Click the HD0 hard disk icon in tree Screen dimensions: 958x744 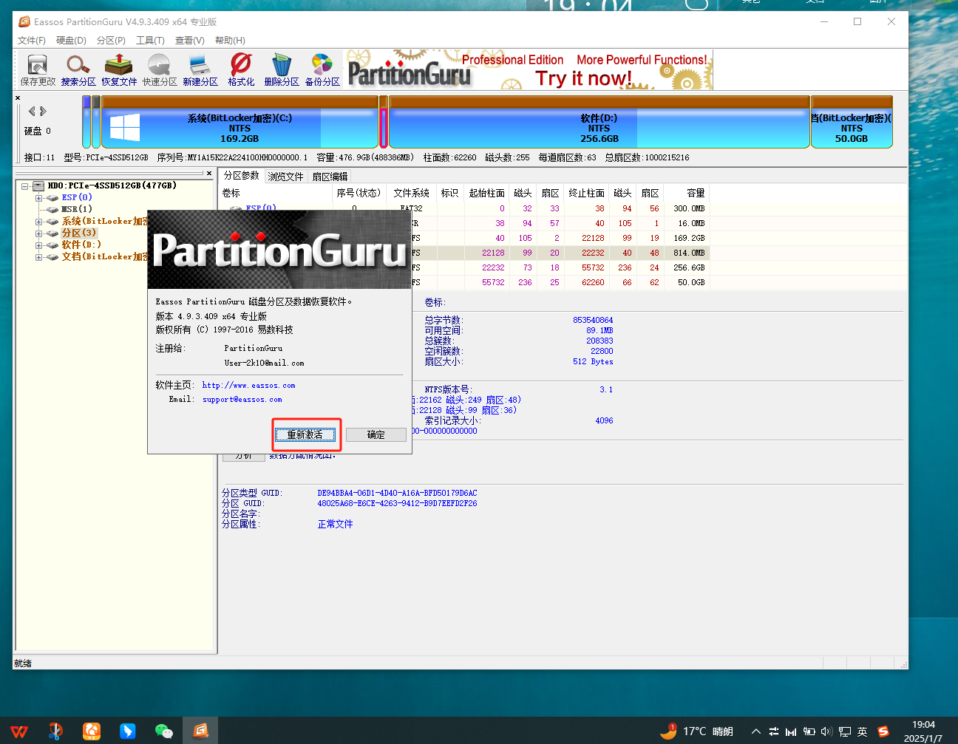coord(40,186)
